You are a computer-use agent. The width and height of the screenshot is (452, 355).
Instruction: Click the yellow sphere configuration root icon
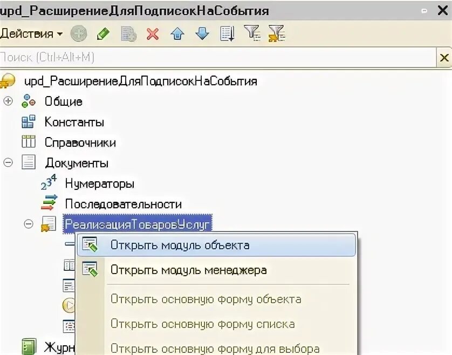click(8, 80)
